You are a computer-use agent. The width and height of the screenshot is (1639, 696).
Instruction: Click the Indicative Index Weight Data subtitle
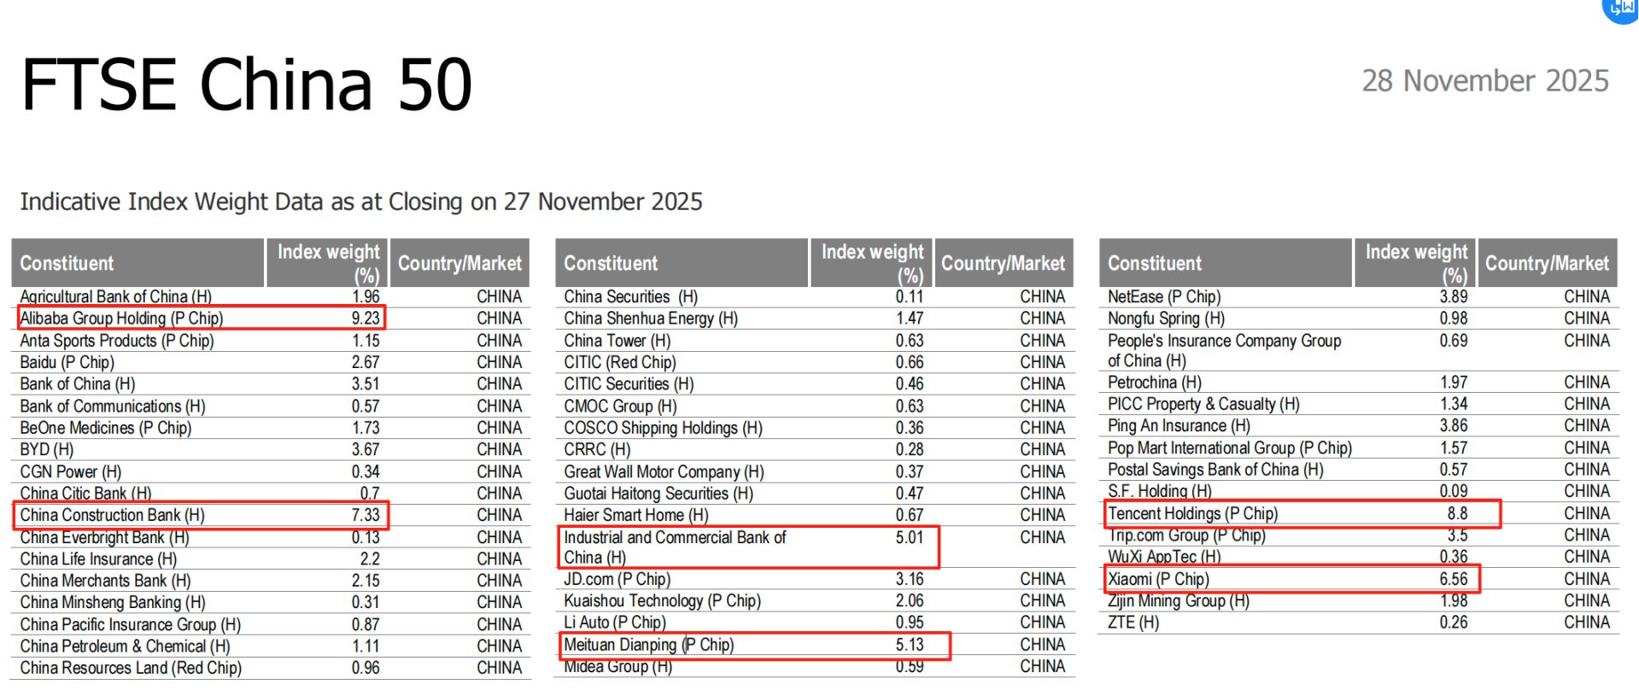click(x=361, y=202)
